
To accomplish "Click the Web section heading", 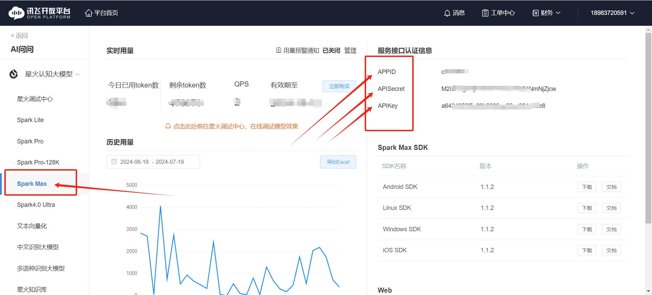I will [x=385, y=290].
